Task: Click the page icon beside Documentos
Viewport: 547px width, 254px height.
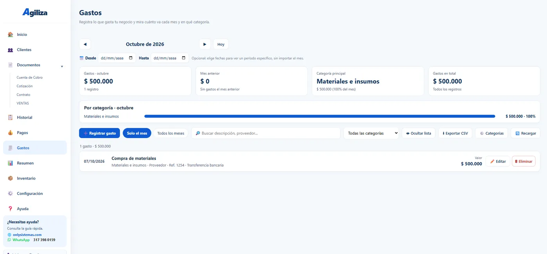Action: [x=11, y=65]
